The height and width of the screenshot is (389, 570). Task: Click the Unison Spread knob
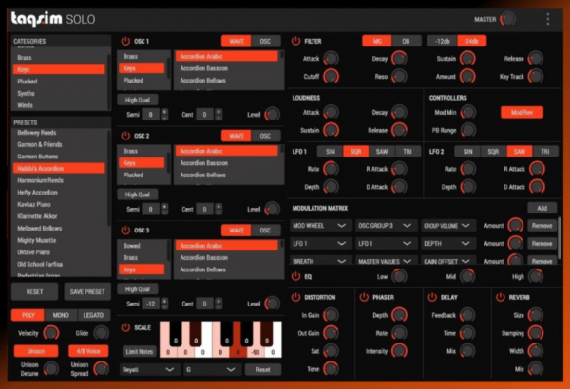coord(101,369)
